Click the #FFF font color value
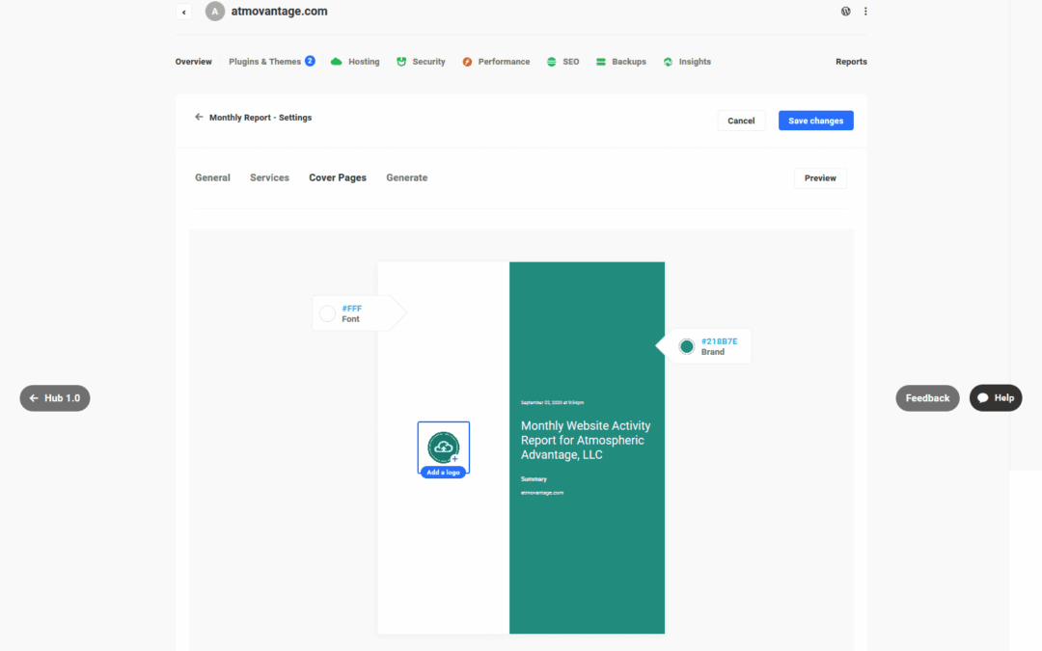 351,309
